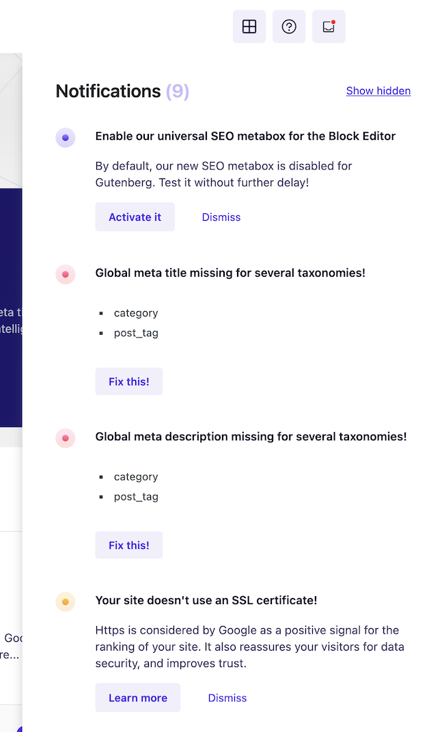The image size is (444, 732).
Task: Click red dot beside meta title missing notice
Action: (66, 274)
